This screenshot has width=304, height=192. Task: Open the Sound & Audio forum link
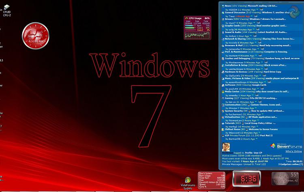click(x=233, y=32)
